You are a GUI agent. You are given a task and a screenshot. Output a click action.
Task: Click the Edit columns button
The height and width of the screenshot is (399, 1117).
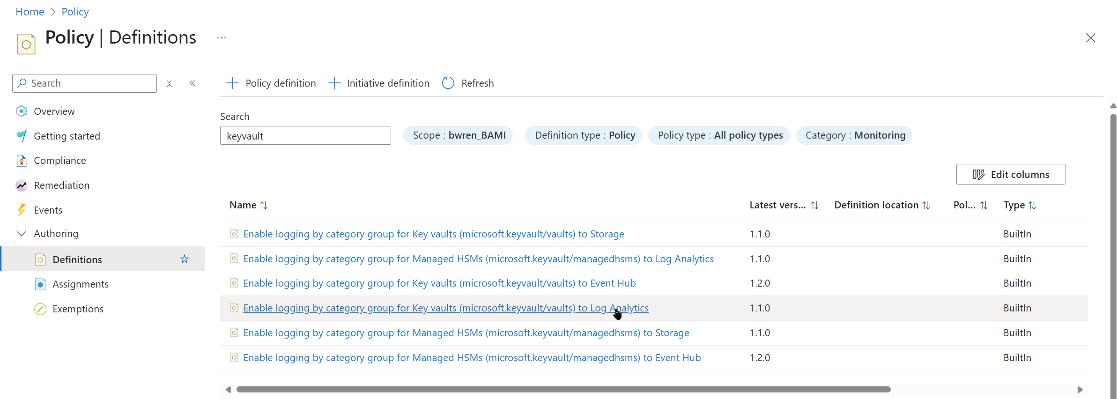pos(1010,174)
